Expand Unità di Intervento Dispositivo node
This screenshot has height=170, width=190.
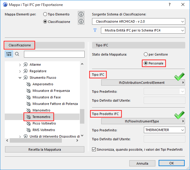[20, 137]
